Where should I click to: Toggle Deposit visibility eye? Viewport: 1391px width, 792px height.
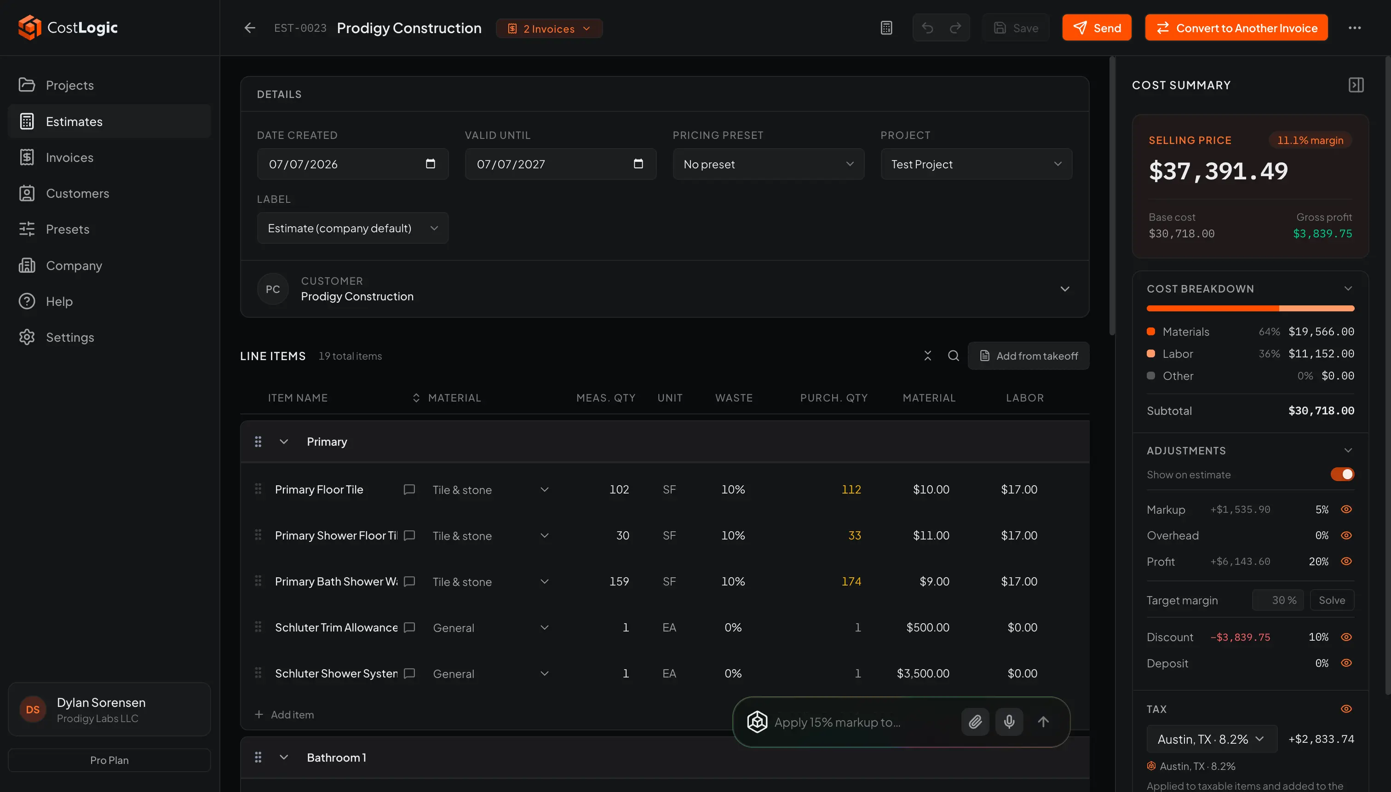(x=1346, y=663)
